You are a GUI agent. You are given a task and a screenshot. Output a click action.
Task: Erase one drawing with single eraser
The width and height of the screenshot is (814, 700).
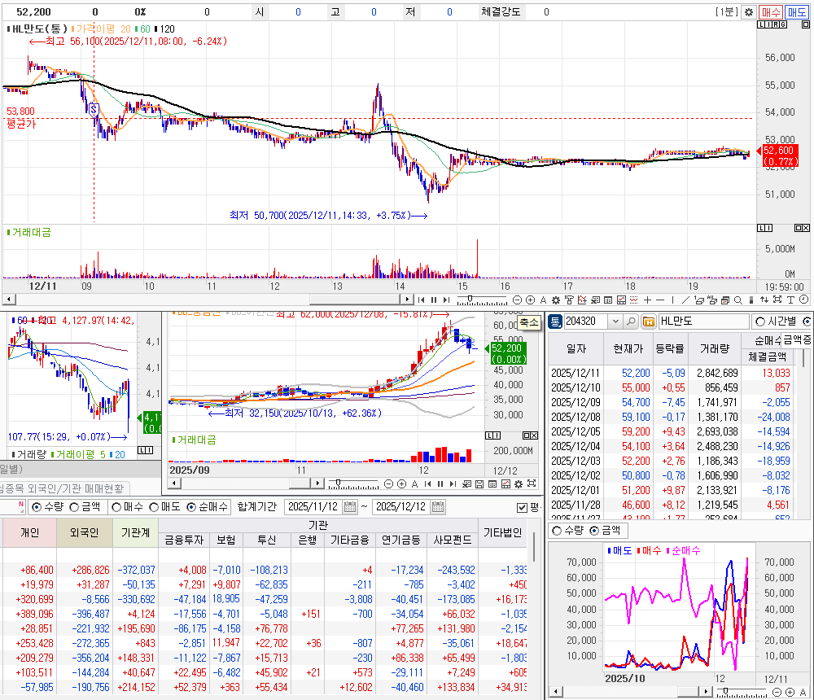point(698,300)
